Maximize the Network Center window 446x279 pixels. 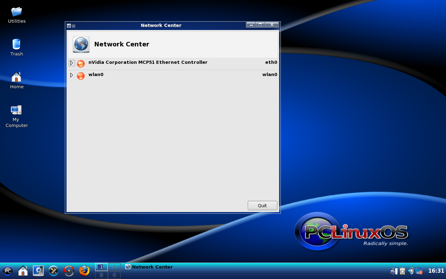coord(260,24)
